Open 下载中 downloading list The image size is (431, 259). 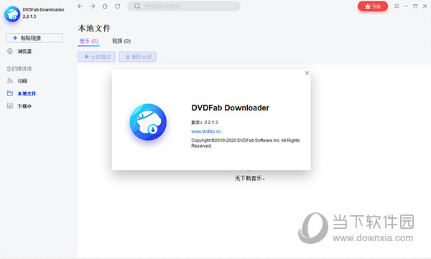click(24, 106)
